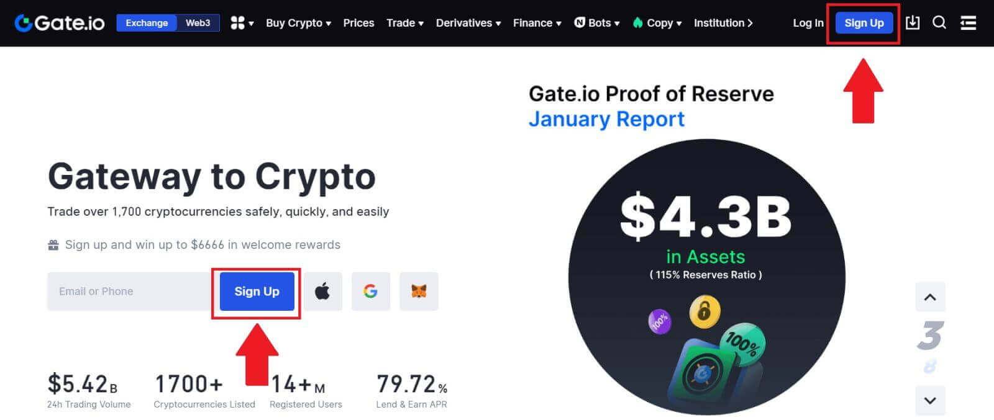Open the app download icon in navbar
The height and width of the screenshot is (420, 994).
coord(913,22)
